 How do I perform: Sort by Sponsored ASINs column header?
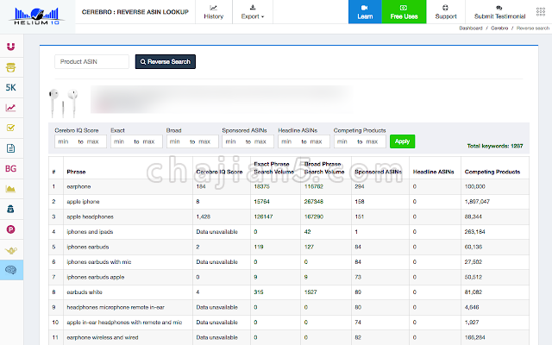point(378,172)
